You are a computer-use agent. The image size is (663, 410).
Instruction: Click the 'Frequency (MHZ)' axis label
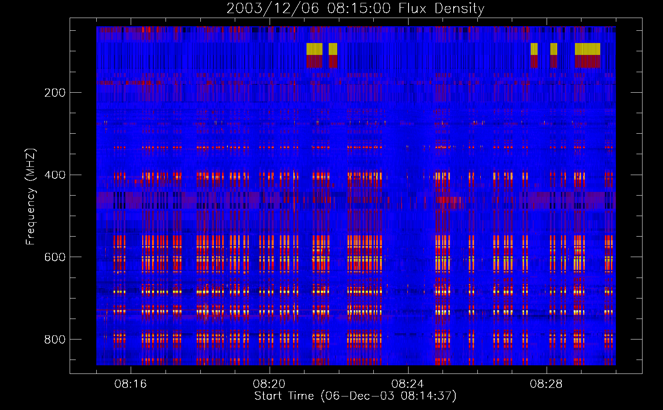[31, 196]
